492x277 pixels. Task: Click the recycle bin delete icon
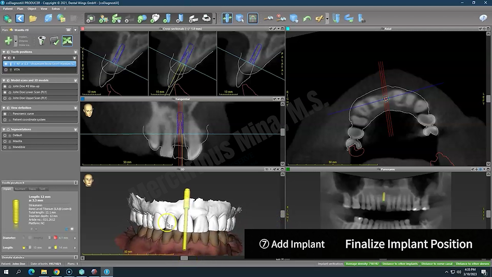(x=42, y=41)
